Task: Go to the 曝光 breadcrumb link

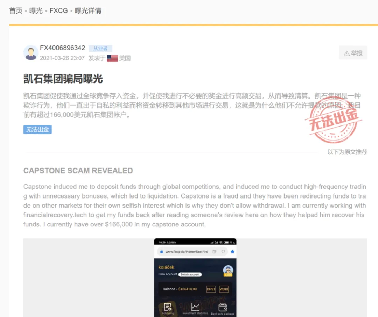Action: click(36, 11)
